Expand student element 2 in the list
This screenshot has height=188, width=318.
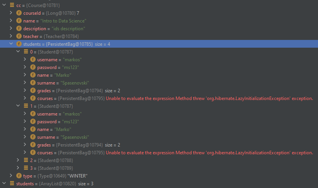[x=18, y=160]
